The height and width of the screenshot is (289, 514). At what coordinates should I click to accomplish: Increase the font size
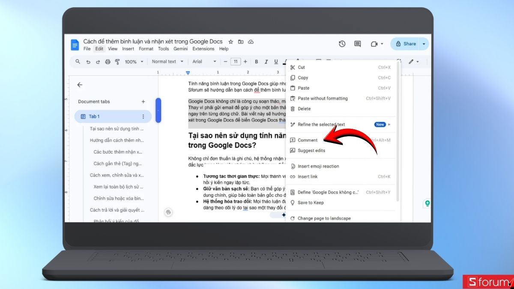(x=246, y=62)
